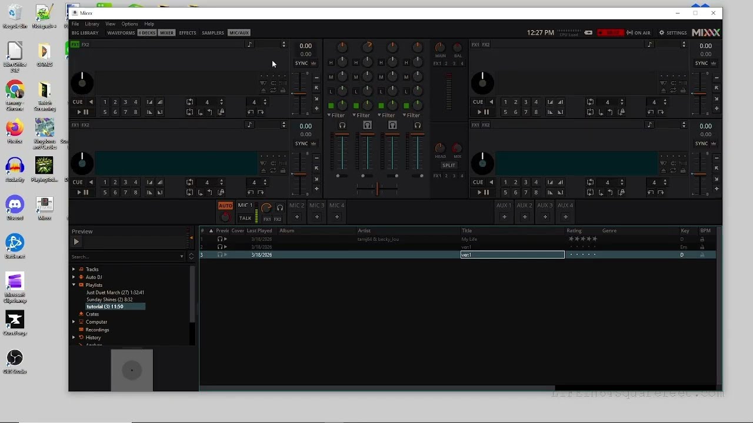Add AUX 1 with its plus icon
Viewport: 753px width, 423px height.
pyautogui.click(x=504, y=217)
